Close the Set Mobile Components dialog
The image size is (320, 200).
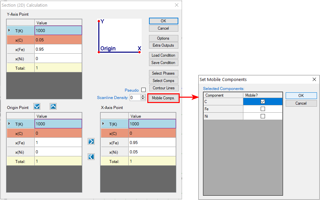pos(314,80)
